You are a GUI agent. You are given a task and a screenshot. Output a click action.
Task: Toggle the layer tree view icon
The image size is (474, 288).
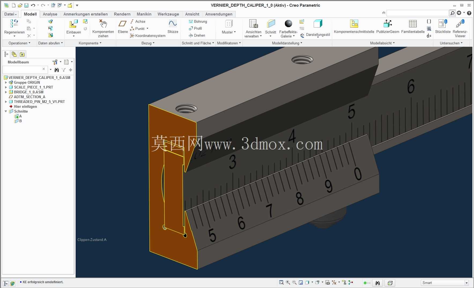click(14, 54)
